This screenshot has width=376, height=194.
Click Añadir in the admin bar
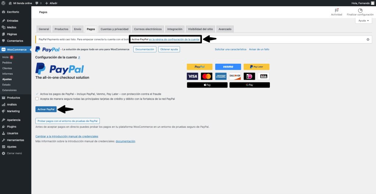coord(51,3)
